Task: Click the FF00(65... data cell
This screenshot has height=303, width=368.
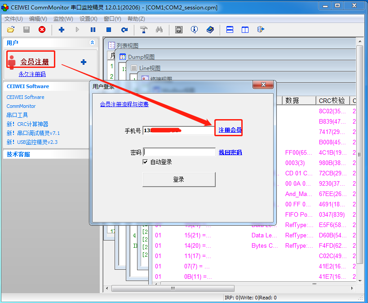Action: [298, 153]
